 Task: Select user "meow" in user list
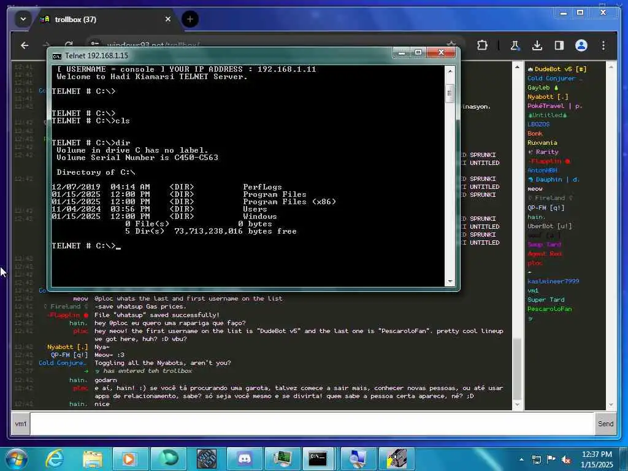535,189
